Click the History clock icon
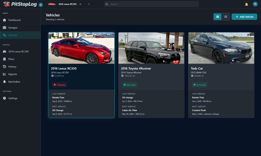261x156 pixels. pyautogui.click(x=4, y=67)
